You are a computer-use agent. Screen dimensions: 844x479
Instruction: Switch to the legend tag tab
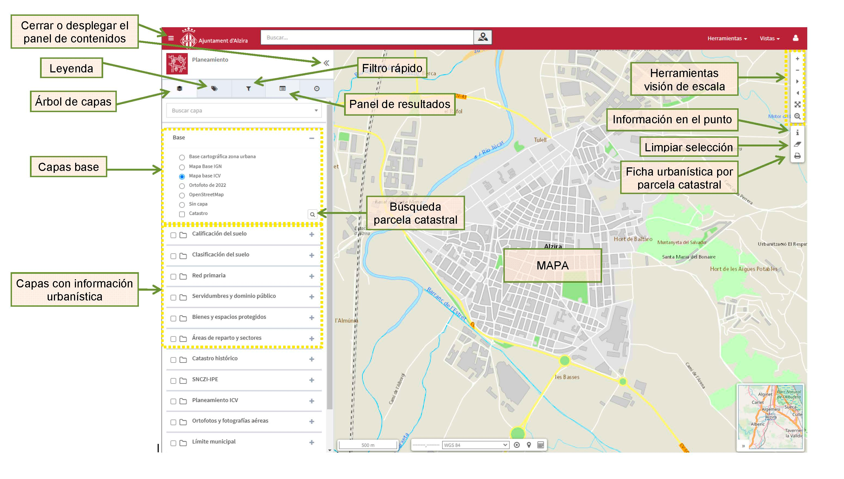[214, 88]
